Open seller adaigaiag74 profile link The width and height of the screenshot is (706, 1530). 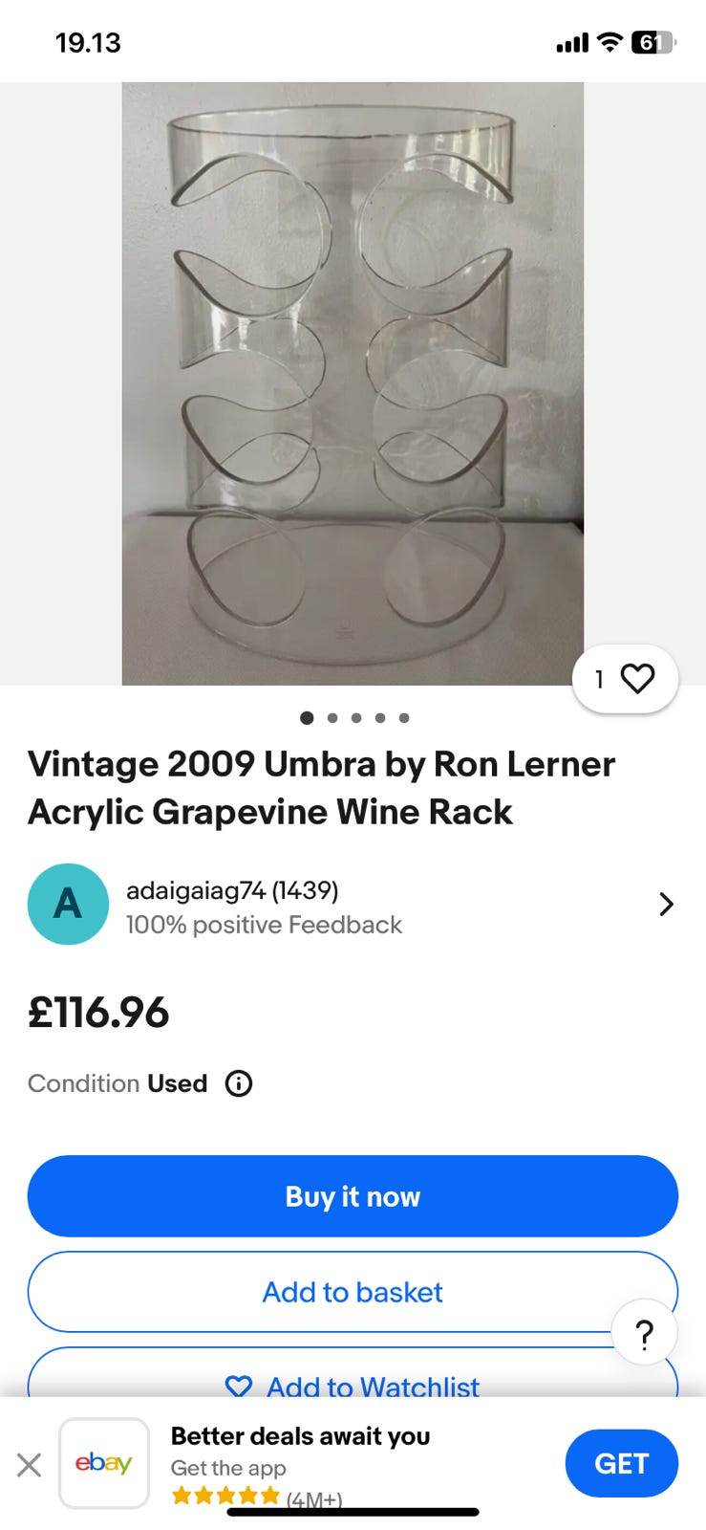(232, 890)
